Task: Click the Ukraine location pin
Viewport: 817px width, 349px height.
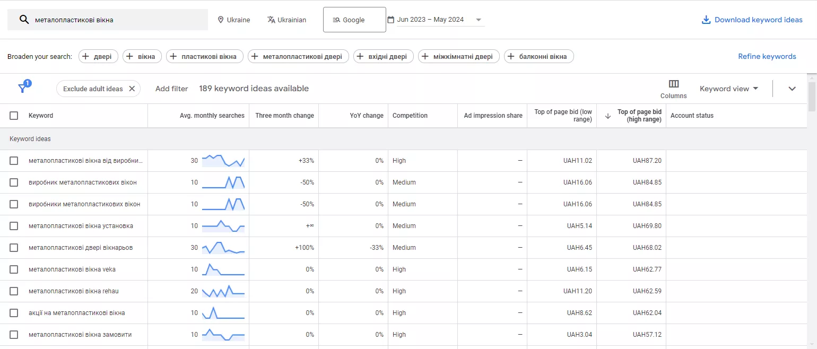Action: [x=221, y=20]
